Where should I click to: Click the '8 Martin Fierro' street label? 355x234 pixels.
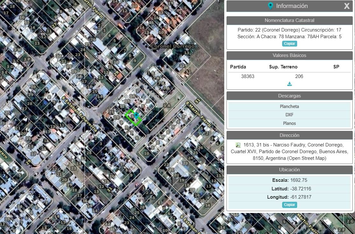[198, 114]
